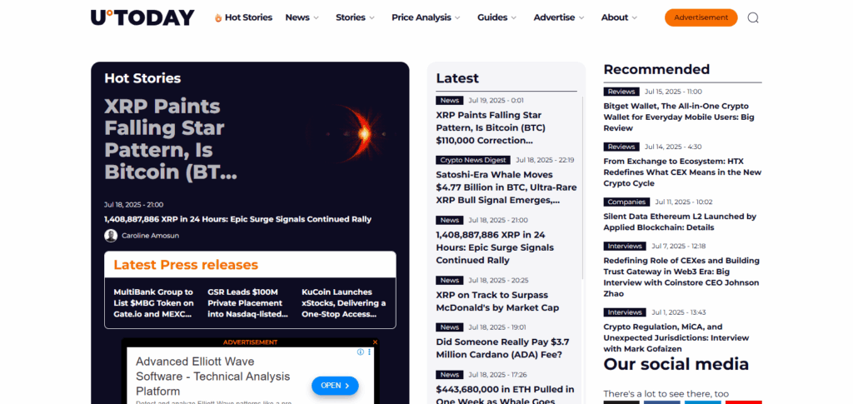Open the Stories navigation menu
The width and height of the screenshot is (853, 404).
click(x=351, y=17)
